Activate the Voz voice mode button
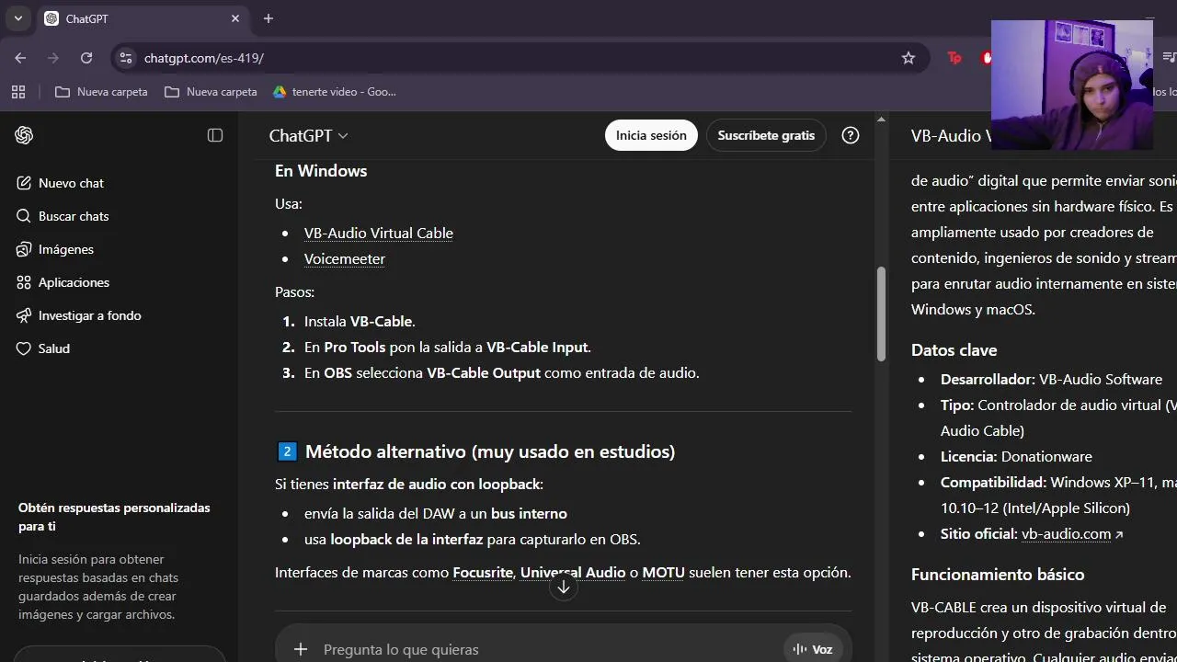1177x662 pixels. pyautogui.click(x=813, y=649)
